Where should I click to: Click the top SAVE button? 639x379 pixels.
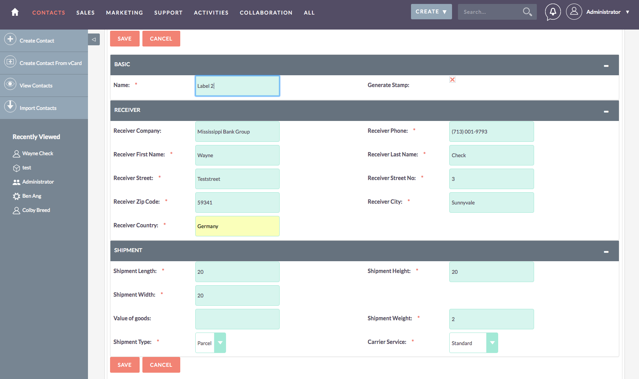(125, 39)
